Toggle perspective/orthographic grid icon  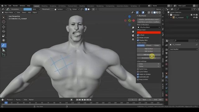(x=133, y=40)
